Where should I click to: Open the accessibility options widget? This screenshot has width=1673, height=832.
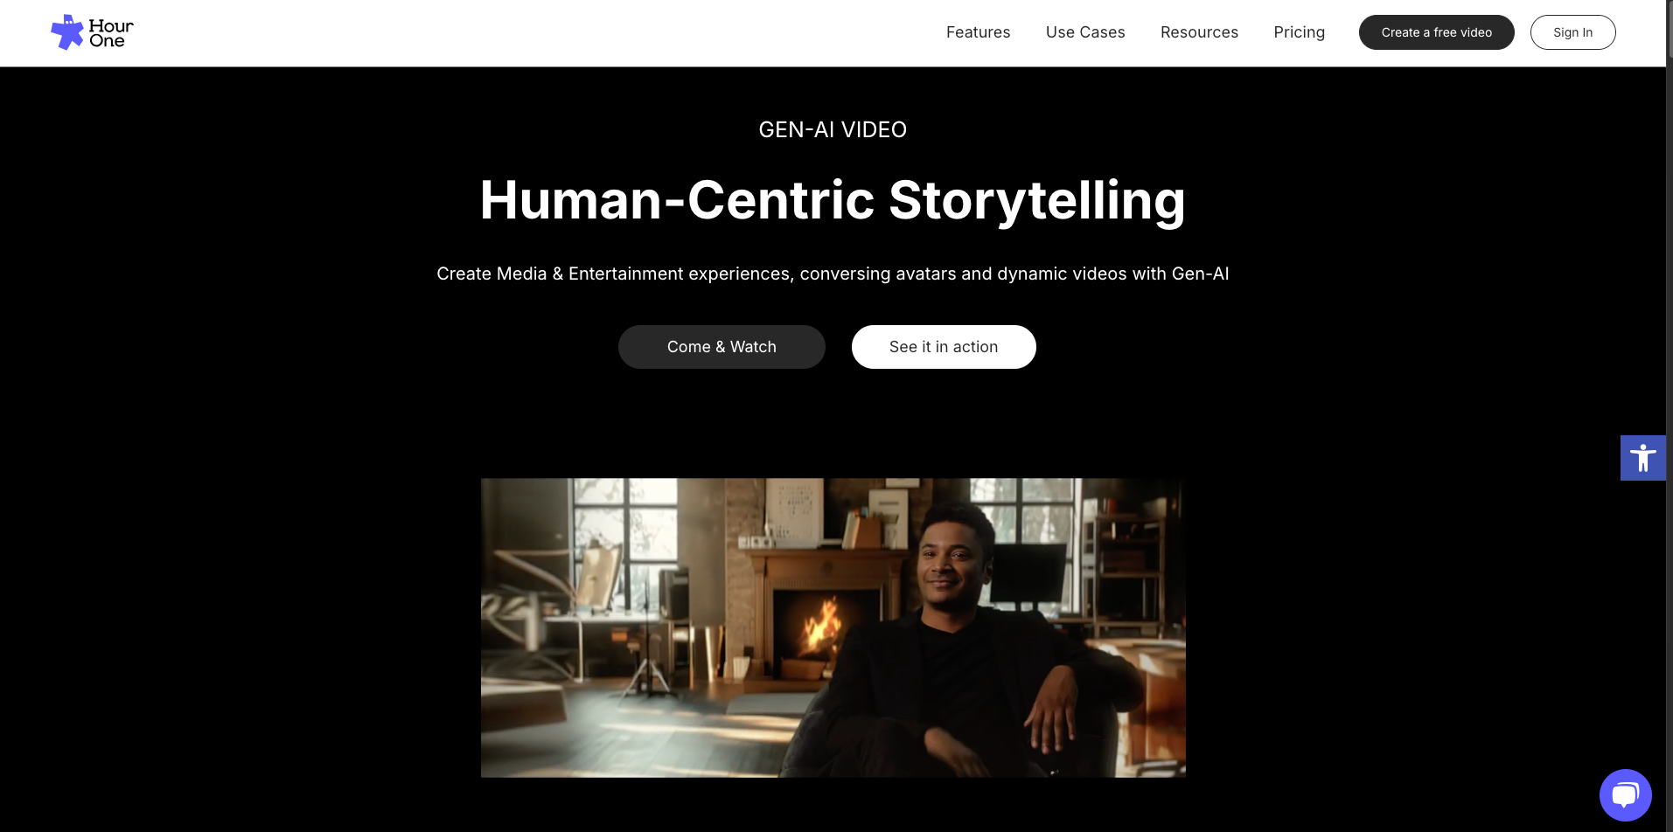coord(1642,458)
